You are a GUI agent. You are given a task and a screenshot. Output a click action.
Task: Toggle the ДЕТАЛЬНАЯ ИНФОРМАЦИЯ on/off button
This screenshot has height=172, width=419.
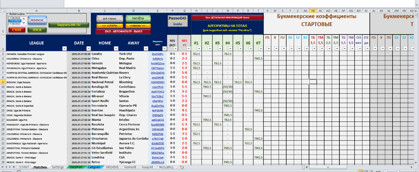coord(227,17)
